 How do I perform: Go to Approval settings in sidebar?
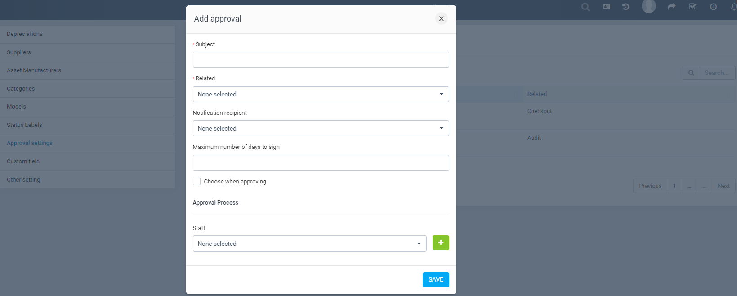30,143
